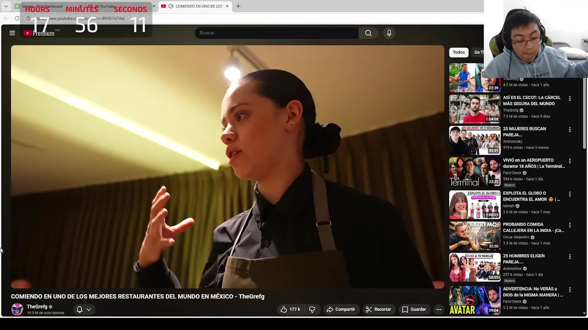Open the lebriah channel name
The height and width of the screenshot is (330, 588).
tap(509, 206)
